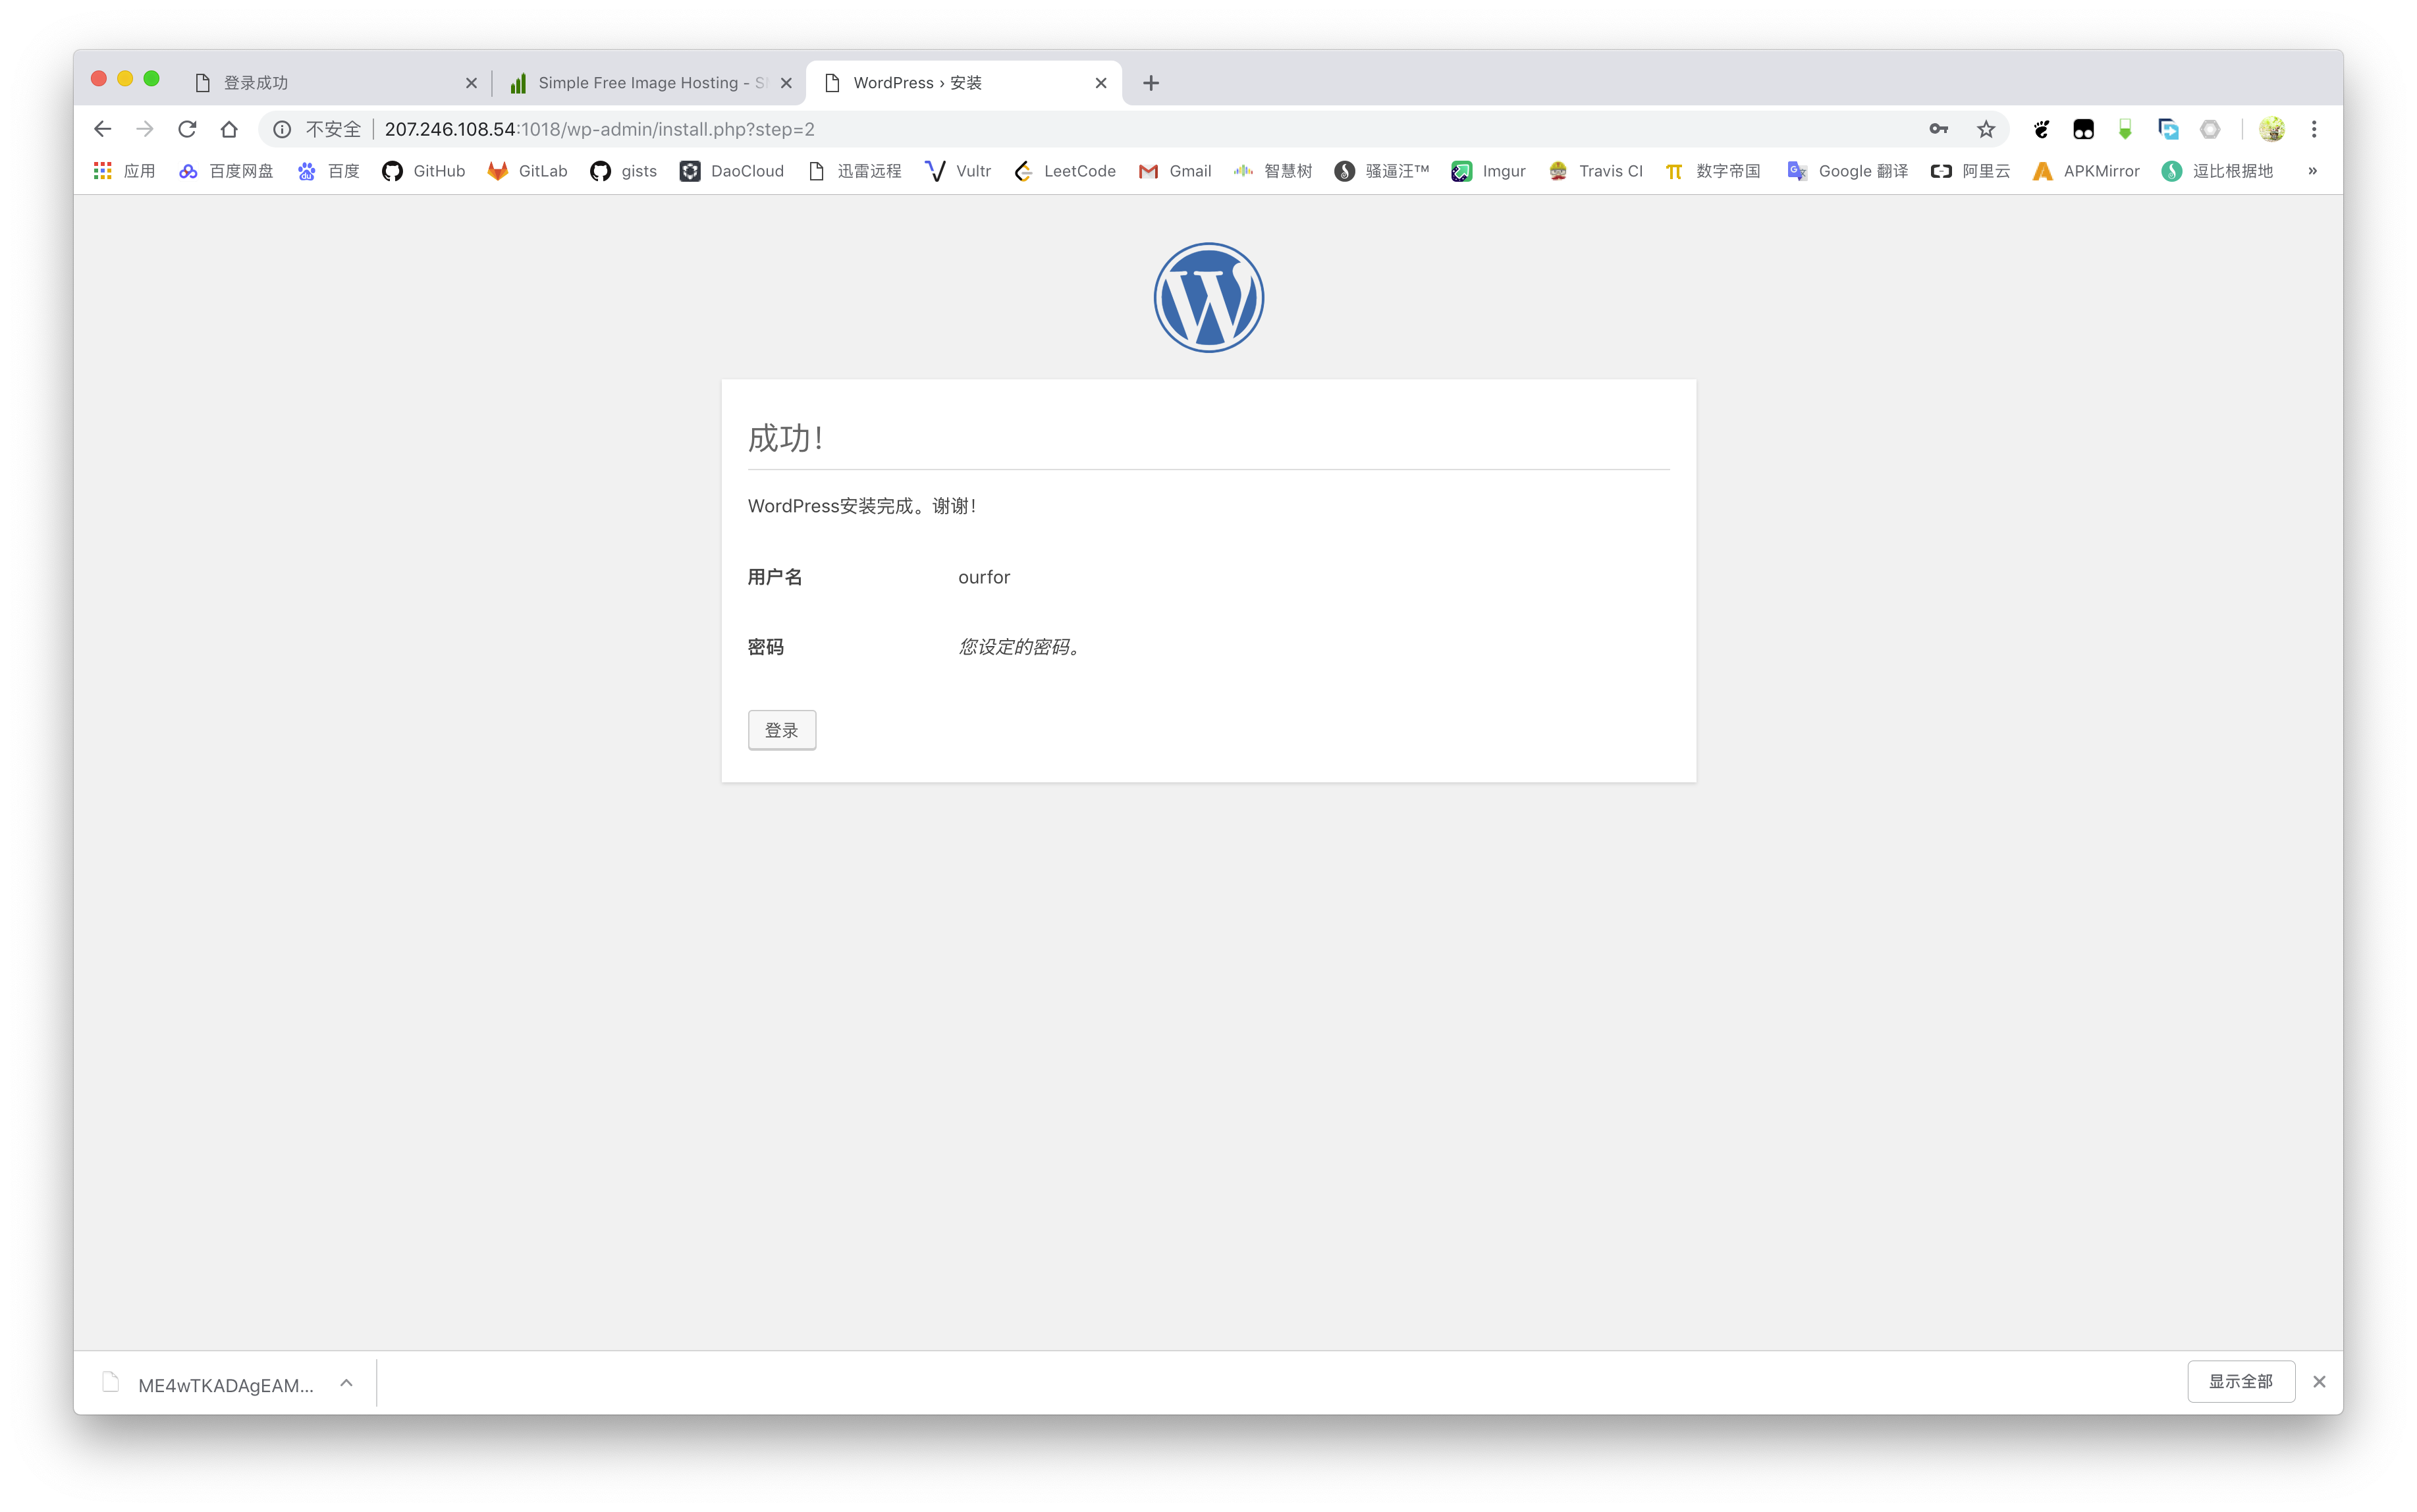
Task: Open site info next to 不安全
Action: [x=282, y=129]
